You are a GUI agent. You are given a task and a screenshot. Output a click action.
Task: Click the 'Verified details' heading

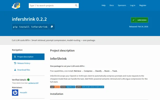click(19, 80)
